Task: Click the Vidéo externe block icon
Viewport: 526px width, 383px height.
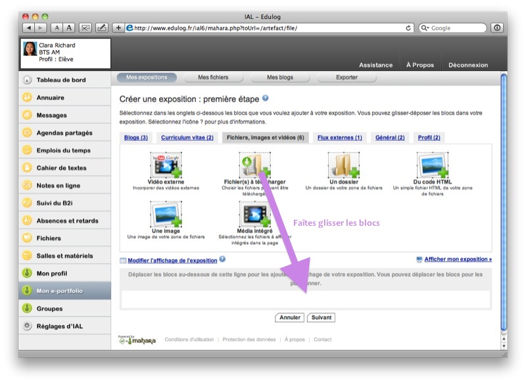Action: click(166, 165)
